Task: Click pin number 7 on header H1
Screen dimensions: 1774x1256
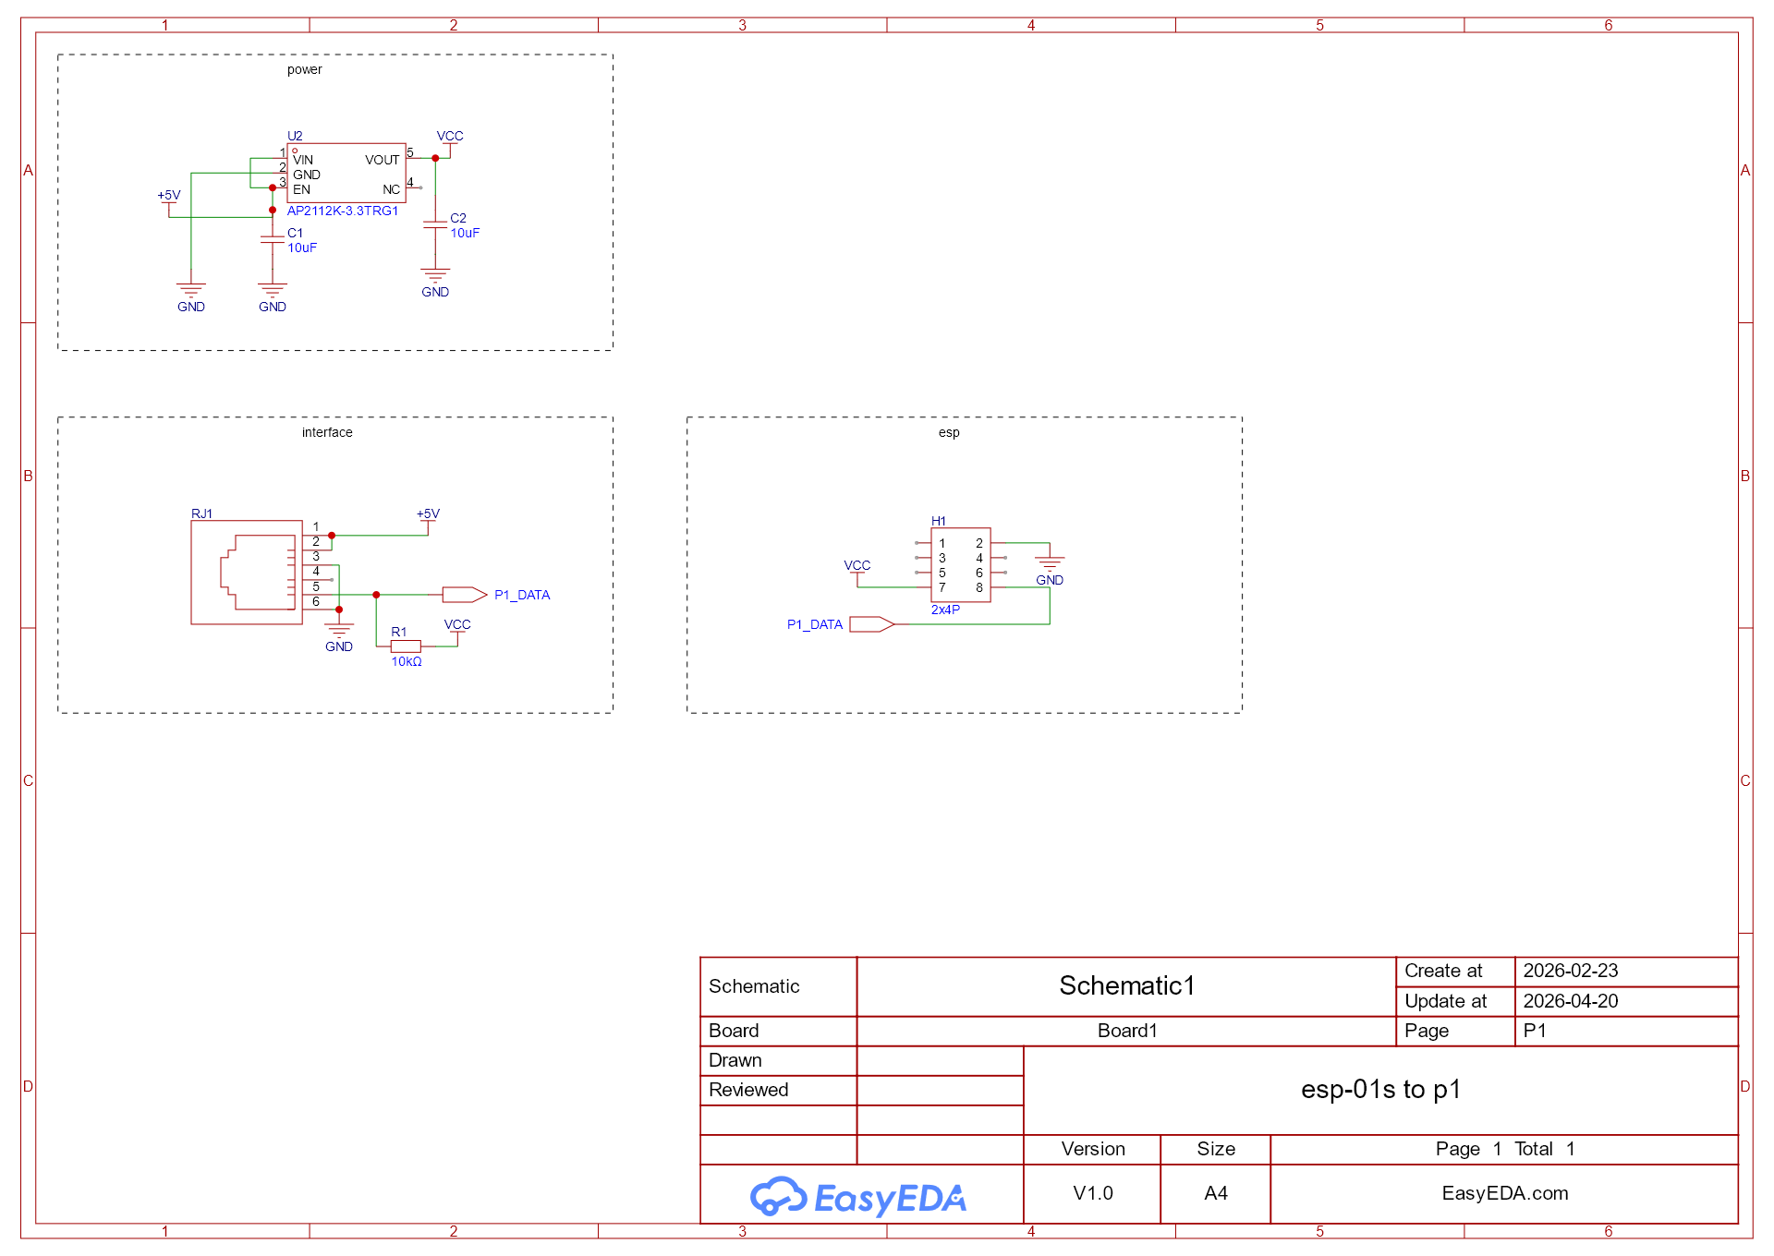Action: (x=942, y=587)
